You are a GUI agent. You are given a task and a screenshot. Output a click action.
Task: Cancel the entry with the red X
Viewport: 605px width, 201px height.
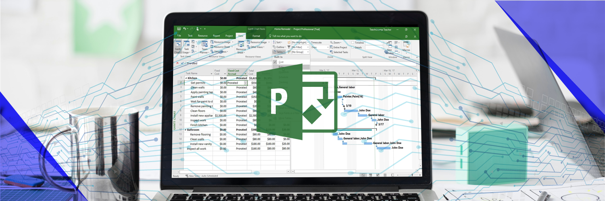point(177,63)
